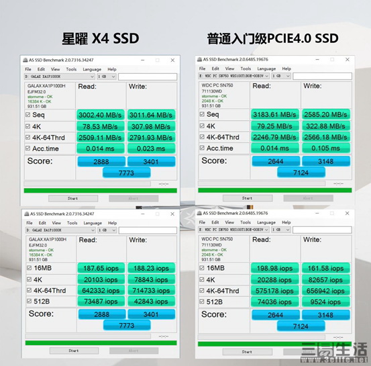Open the 1 GB size dropdown in top WDC window
371x366 pixels.
pos(281,76)
